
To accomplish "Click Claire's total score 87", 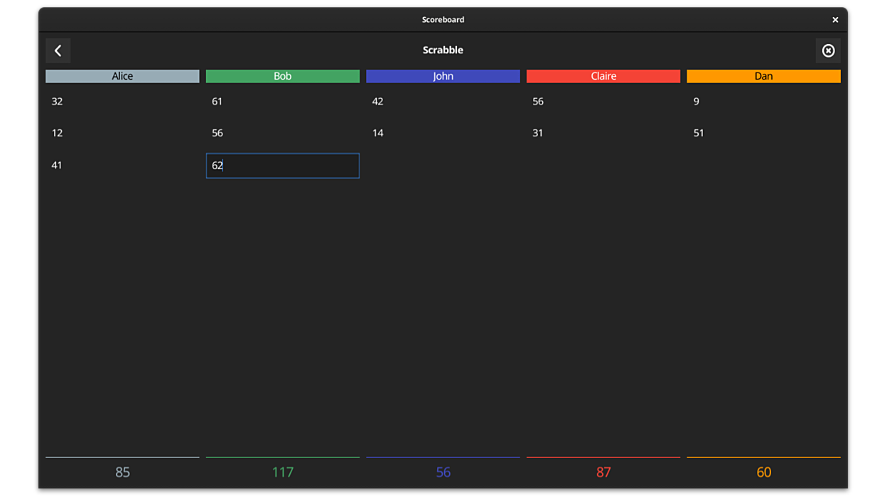I will click(x=603, y=472).
